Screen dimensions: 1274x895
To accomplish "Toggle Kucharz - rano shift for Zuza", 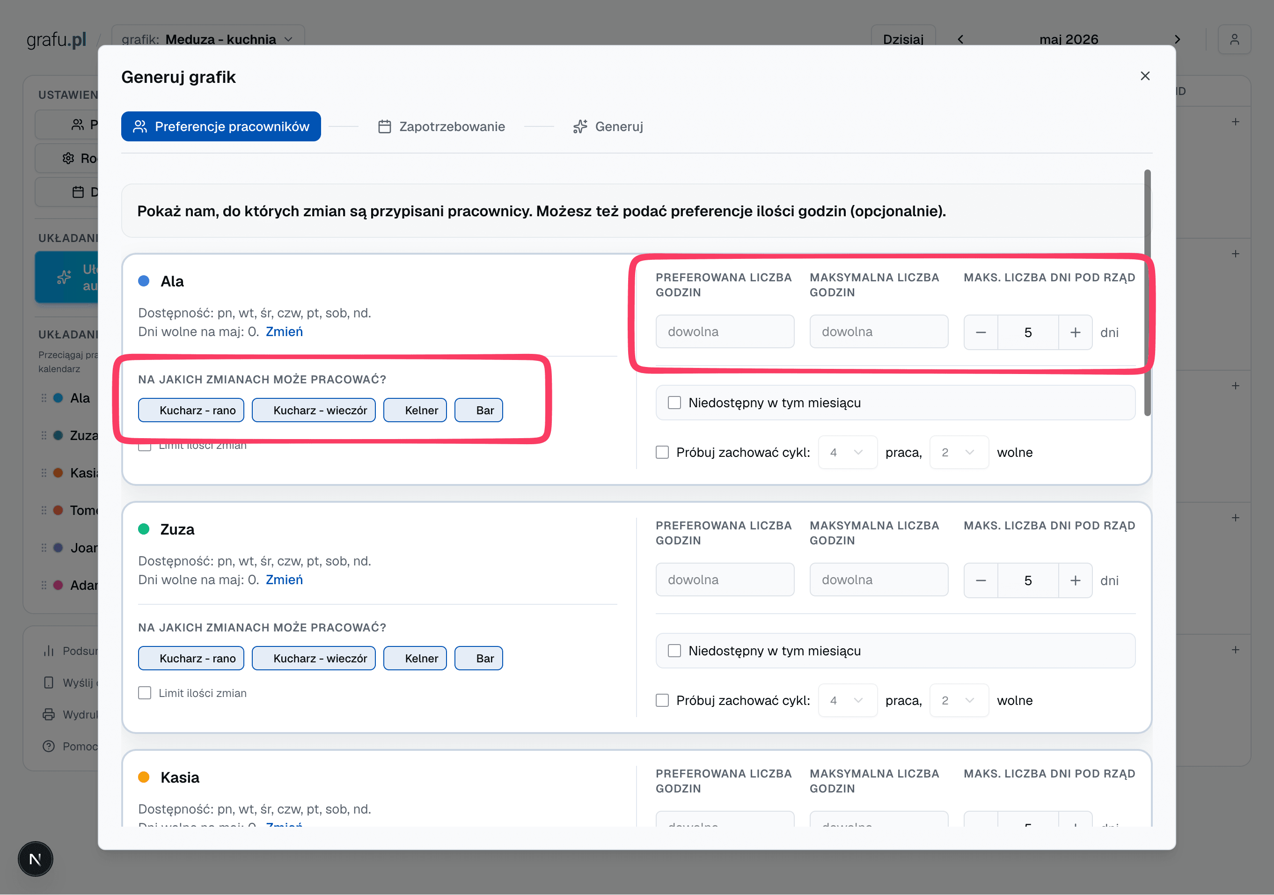I will tap(191, 658).
